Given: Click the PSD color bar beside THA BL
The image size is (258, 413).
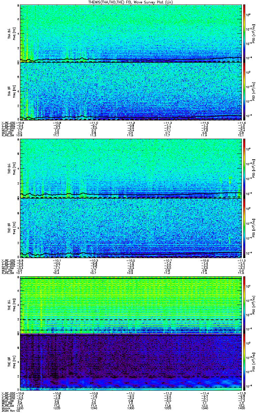Looking at the screenshot, I should (244, 33).
